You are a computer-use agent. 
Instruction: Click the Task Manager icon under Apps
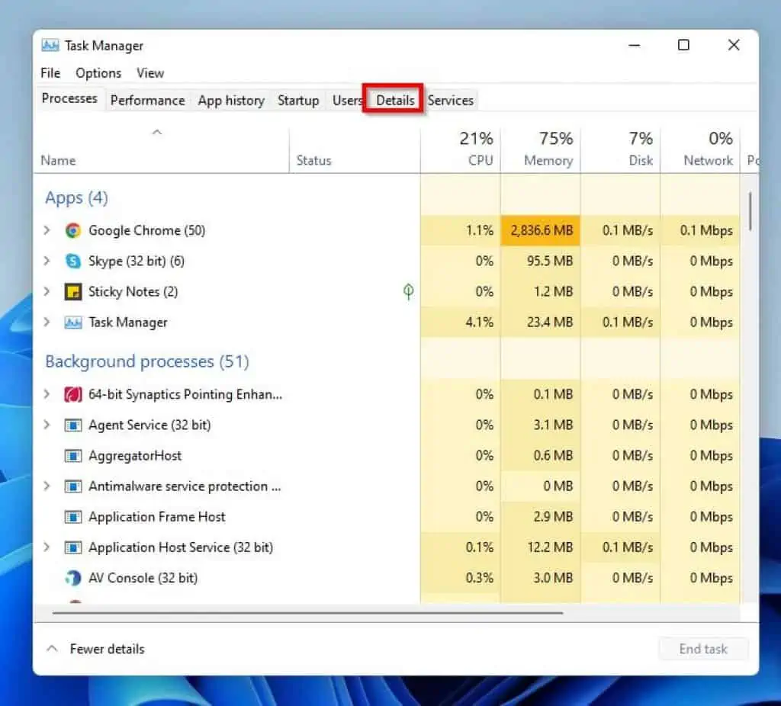[x=72, y=322]
